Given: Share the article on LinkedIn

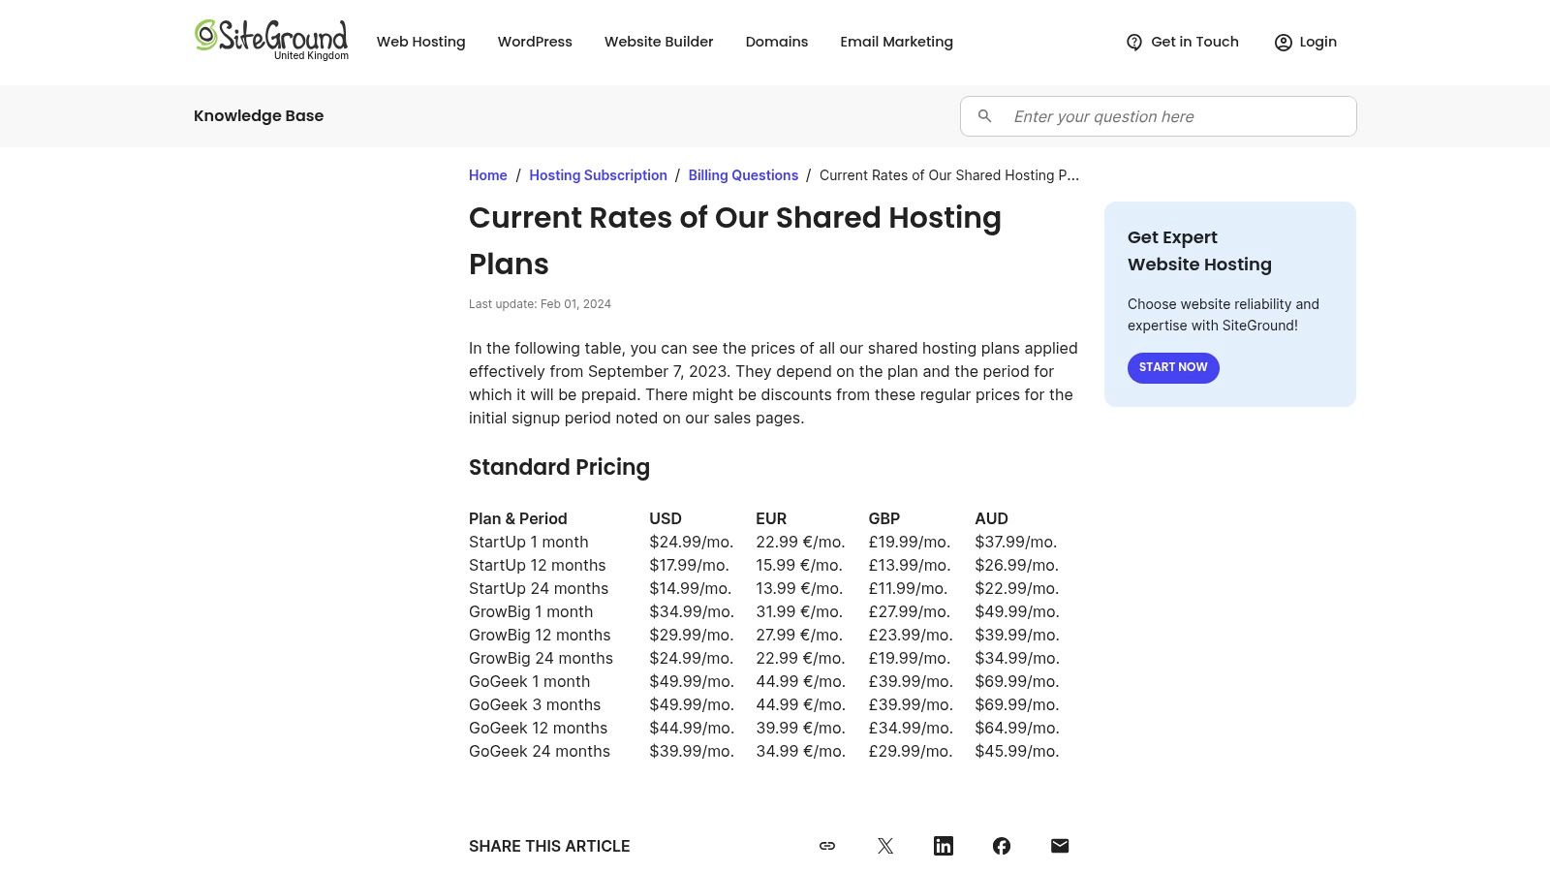Looking at the screenshot, I should (944, 846).
